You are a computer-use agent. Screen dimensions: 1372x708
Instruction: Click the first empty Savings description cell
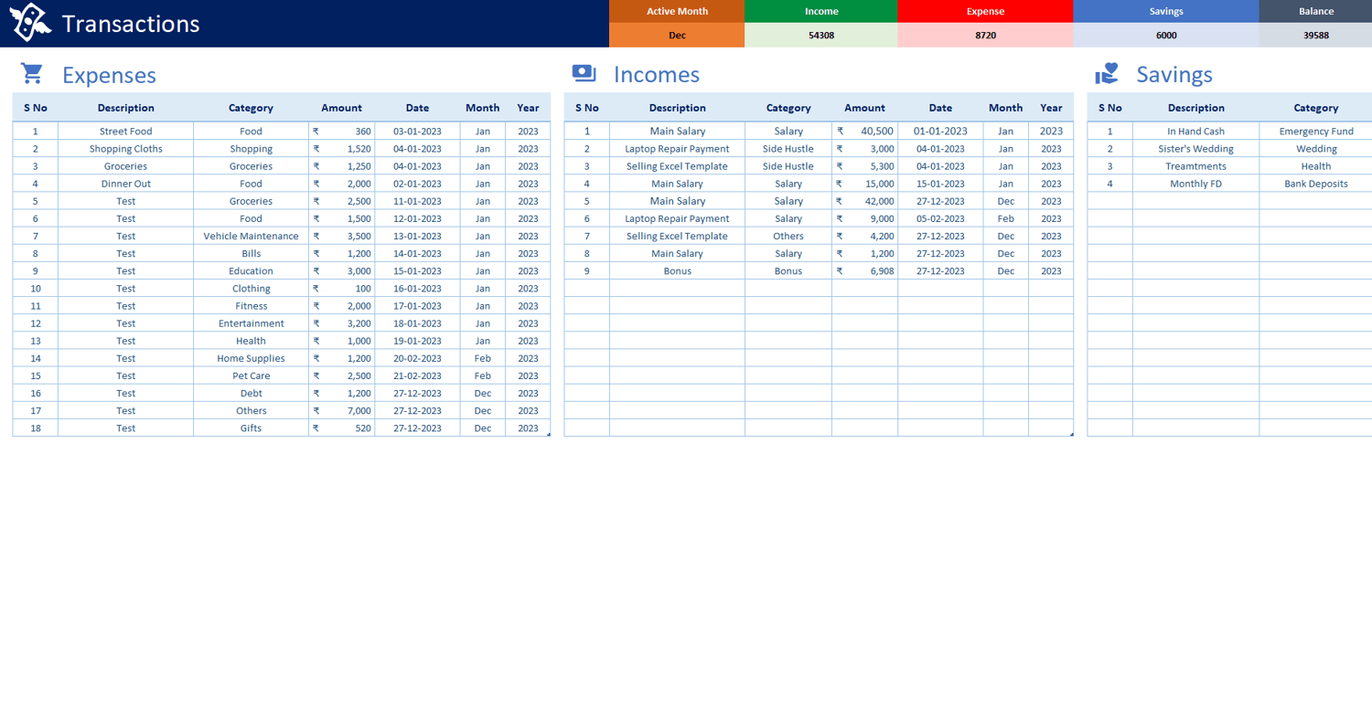[x=1195, y=201]
